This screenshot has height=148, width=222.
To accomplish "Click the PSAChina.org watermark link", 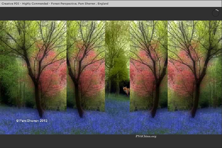I will (146, 136).
